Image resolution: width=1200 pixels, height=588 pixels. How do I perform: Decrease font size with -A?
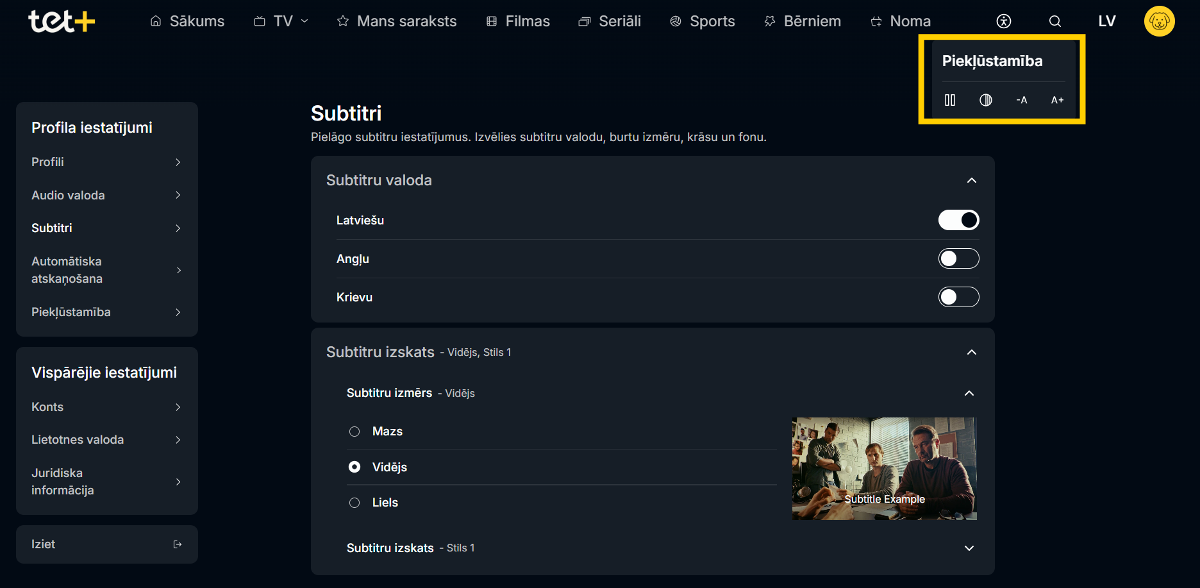[1022, 100]
